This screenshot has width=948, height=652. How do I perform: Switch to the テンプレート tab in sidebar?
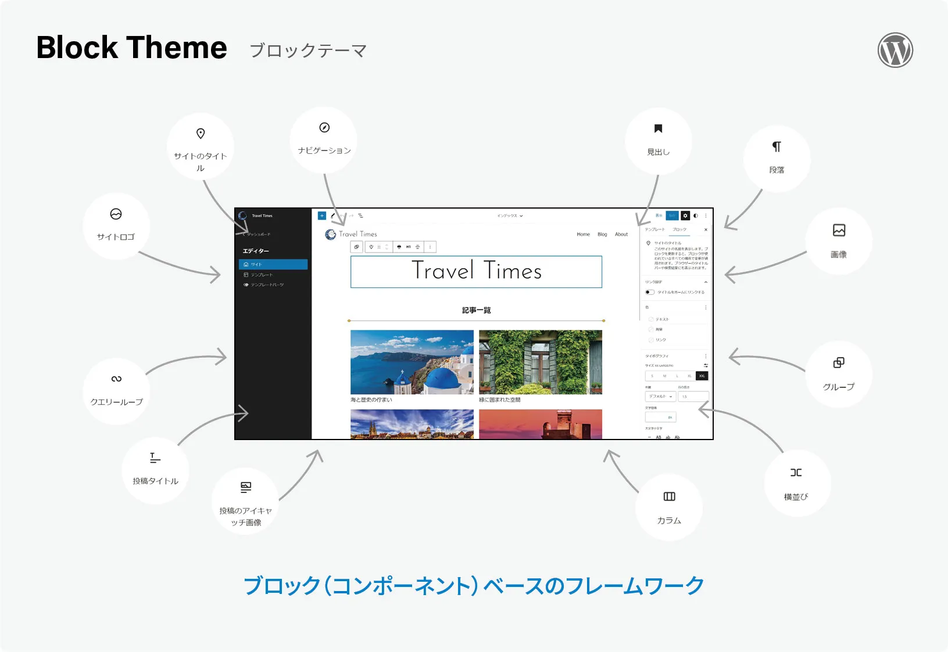tap(654, 229)
